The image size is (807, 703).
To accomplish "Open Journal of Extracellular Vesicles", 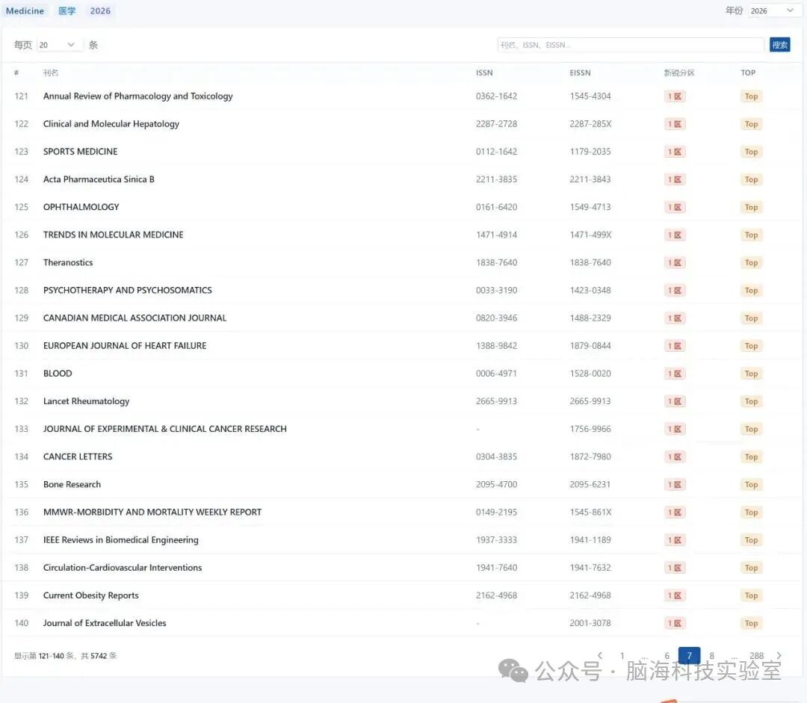I will [x=105, y=623].
